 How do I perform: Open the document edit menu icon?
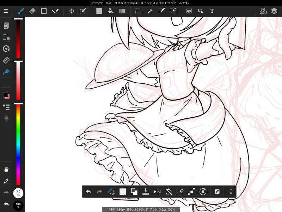[x=6, y=25]
